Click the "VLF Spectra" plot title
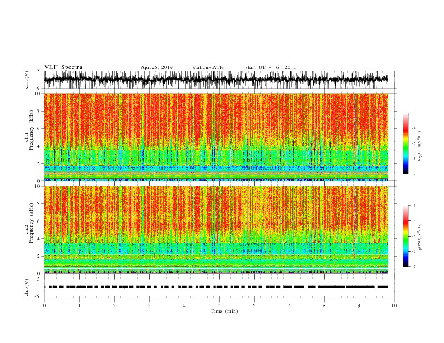Image resolution: width=444 pixels, height=343 pixels. (63, 67)
